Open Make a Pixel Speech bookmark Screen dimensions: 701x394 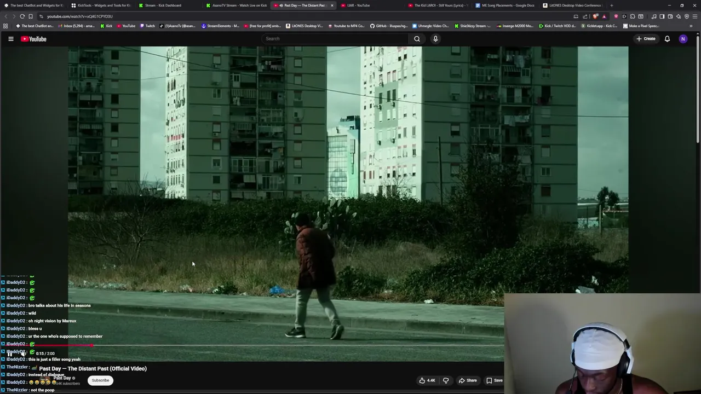tap(641, 26)
